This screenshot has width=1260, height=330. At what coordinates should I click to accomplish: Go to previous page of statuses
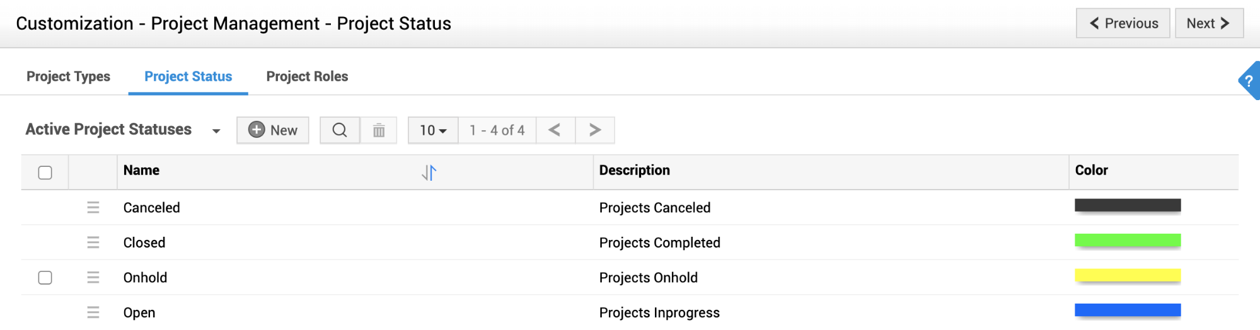point(555,130)
